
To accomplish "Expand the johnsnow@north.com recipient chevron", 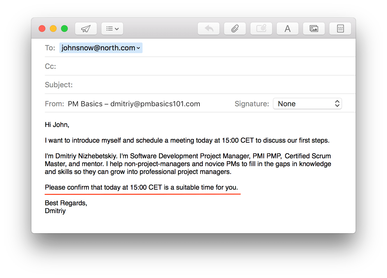I will coord(138,48).
